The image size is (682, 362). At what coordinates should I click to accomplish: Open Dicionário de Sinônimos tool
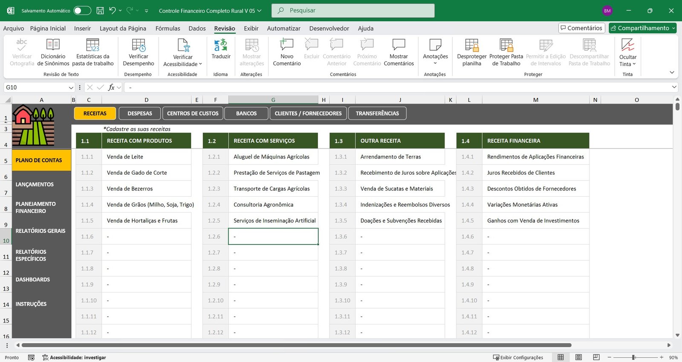pos(53,45)
